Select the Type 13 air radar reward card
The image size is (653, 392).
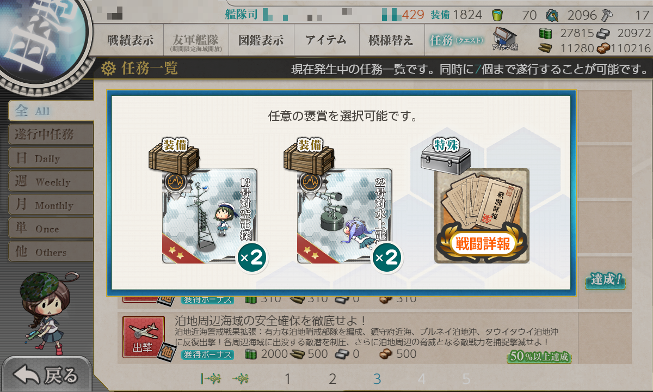[210, 216]
